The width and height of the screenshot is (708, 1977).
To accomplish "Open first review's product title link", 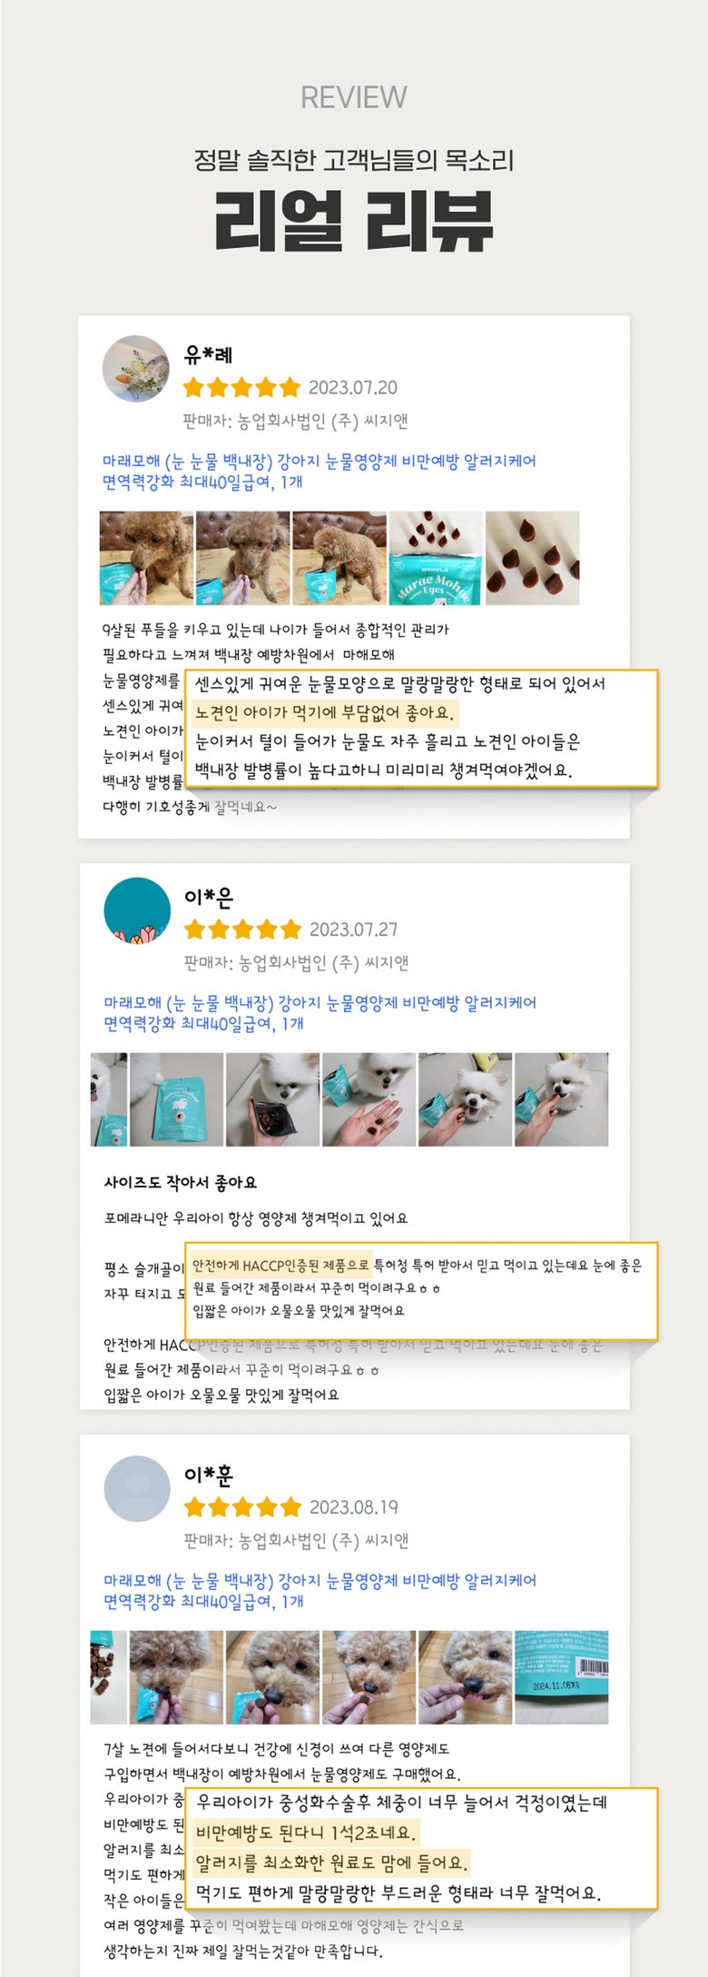I will click(x=320, y=471).
